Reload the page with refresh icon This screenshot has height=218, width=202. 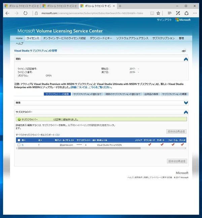coord(26,13)
